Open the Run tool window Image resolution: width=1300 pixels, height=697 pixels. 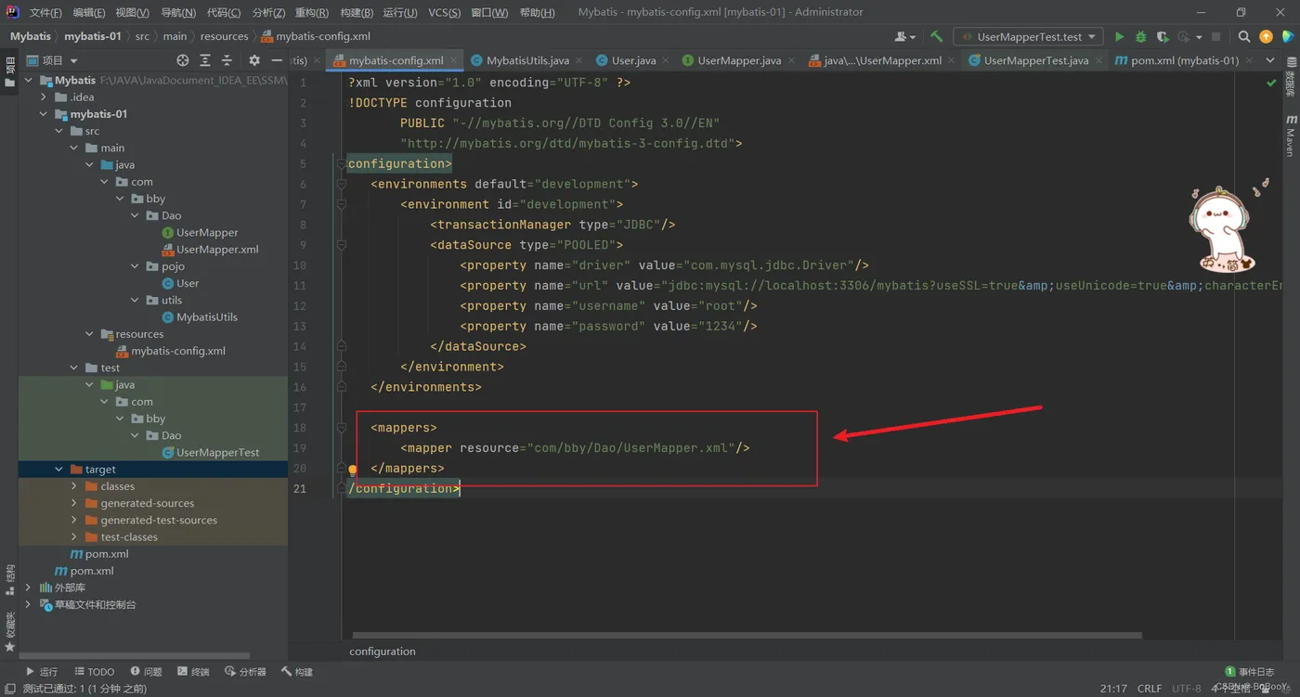coord(42,672)
